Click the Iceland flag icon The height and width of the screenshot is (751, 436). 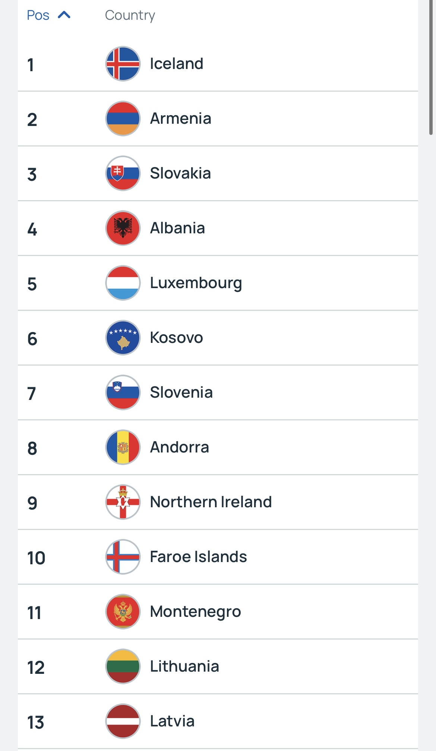[x=123, y=64]
